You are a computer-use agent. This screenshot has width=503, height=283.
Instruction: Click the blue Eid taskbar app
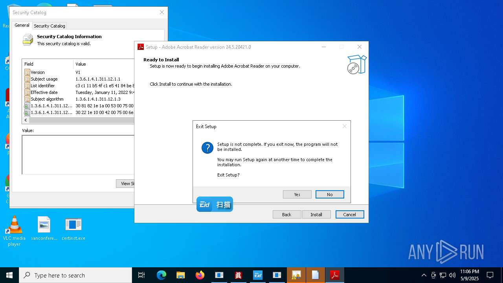[258, 275]
